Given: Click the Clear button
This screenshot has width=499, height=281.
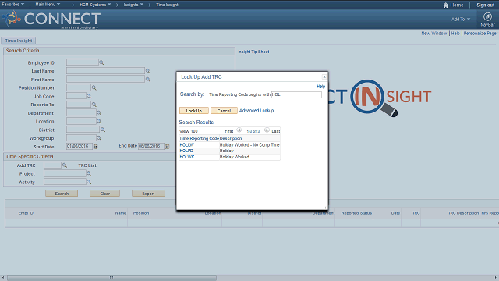Looking at the screenshot, I should coord(104,194).
